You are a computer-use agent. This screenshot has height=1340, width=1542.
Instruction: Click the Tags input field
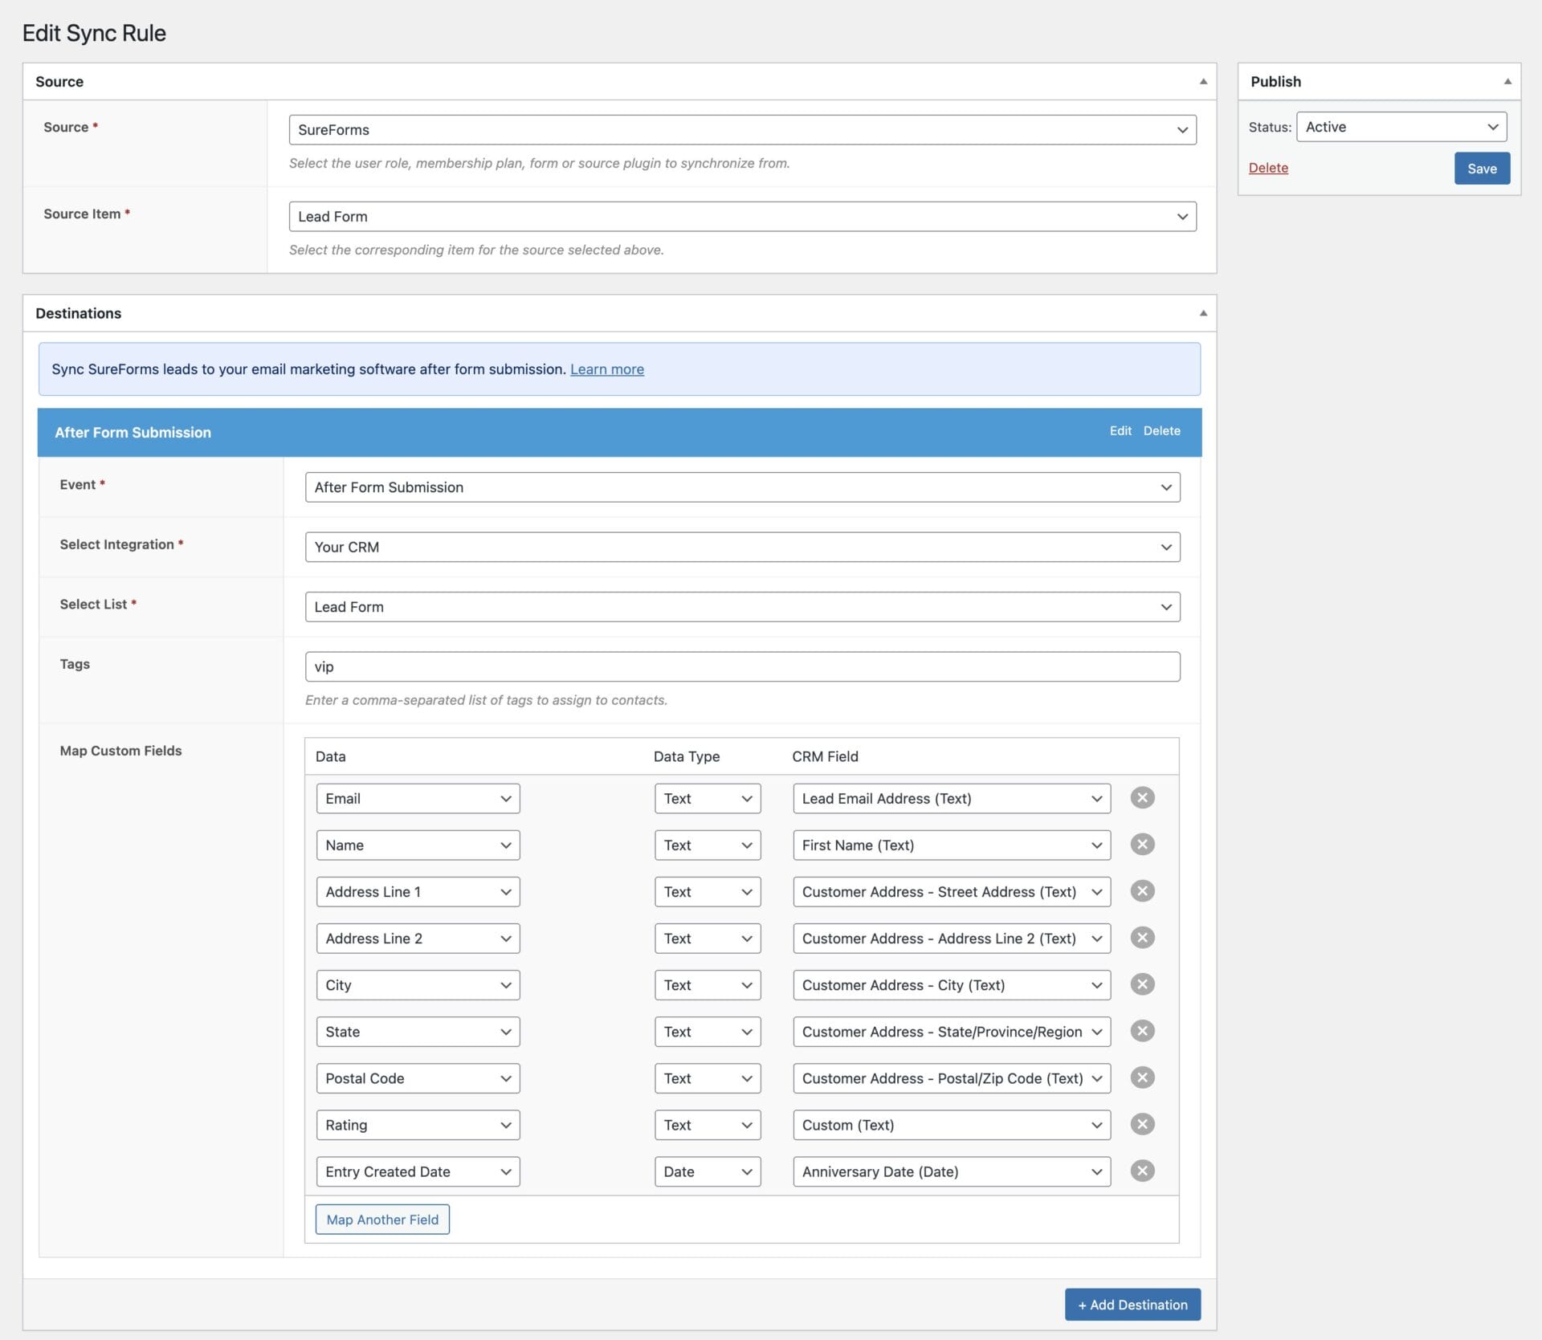tap(741, 666)
